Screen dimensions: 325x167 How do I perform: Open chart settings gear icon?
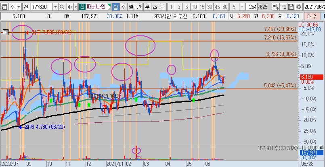point(299,7)
